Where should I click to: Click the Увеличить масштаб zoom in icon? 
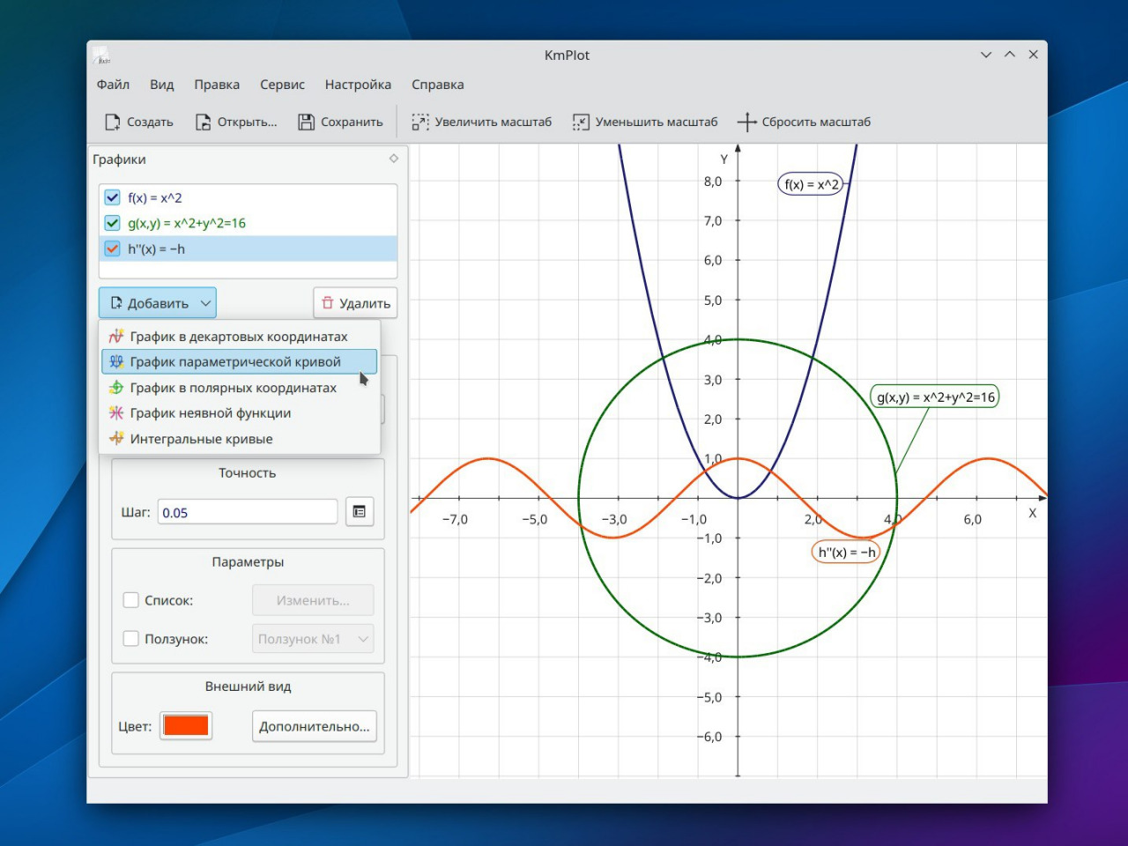pos(420,122)
